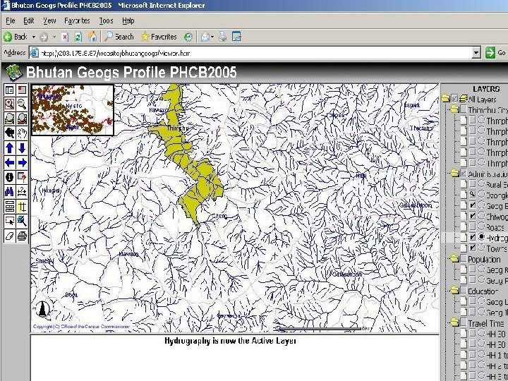Click the browser Stop icon
Viewport: 508px width, 381px height.
pyautogui.click(x=65, y=37)
